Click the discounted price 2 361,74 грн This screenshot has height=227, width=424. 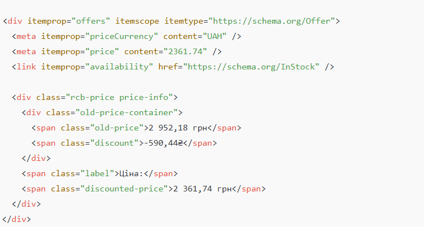pyautogui.click(x=202, y=189)
